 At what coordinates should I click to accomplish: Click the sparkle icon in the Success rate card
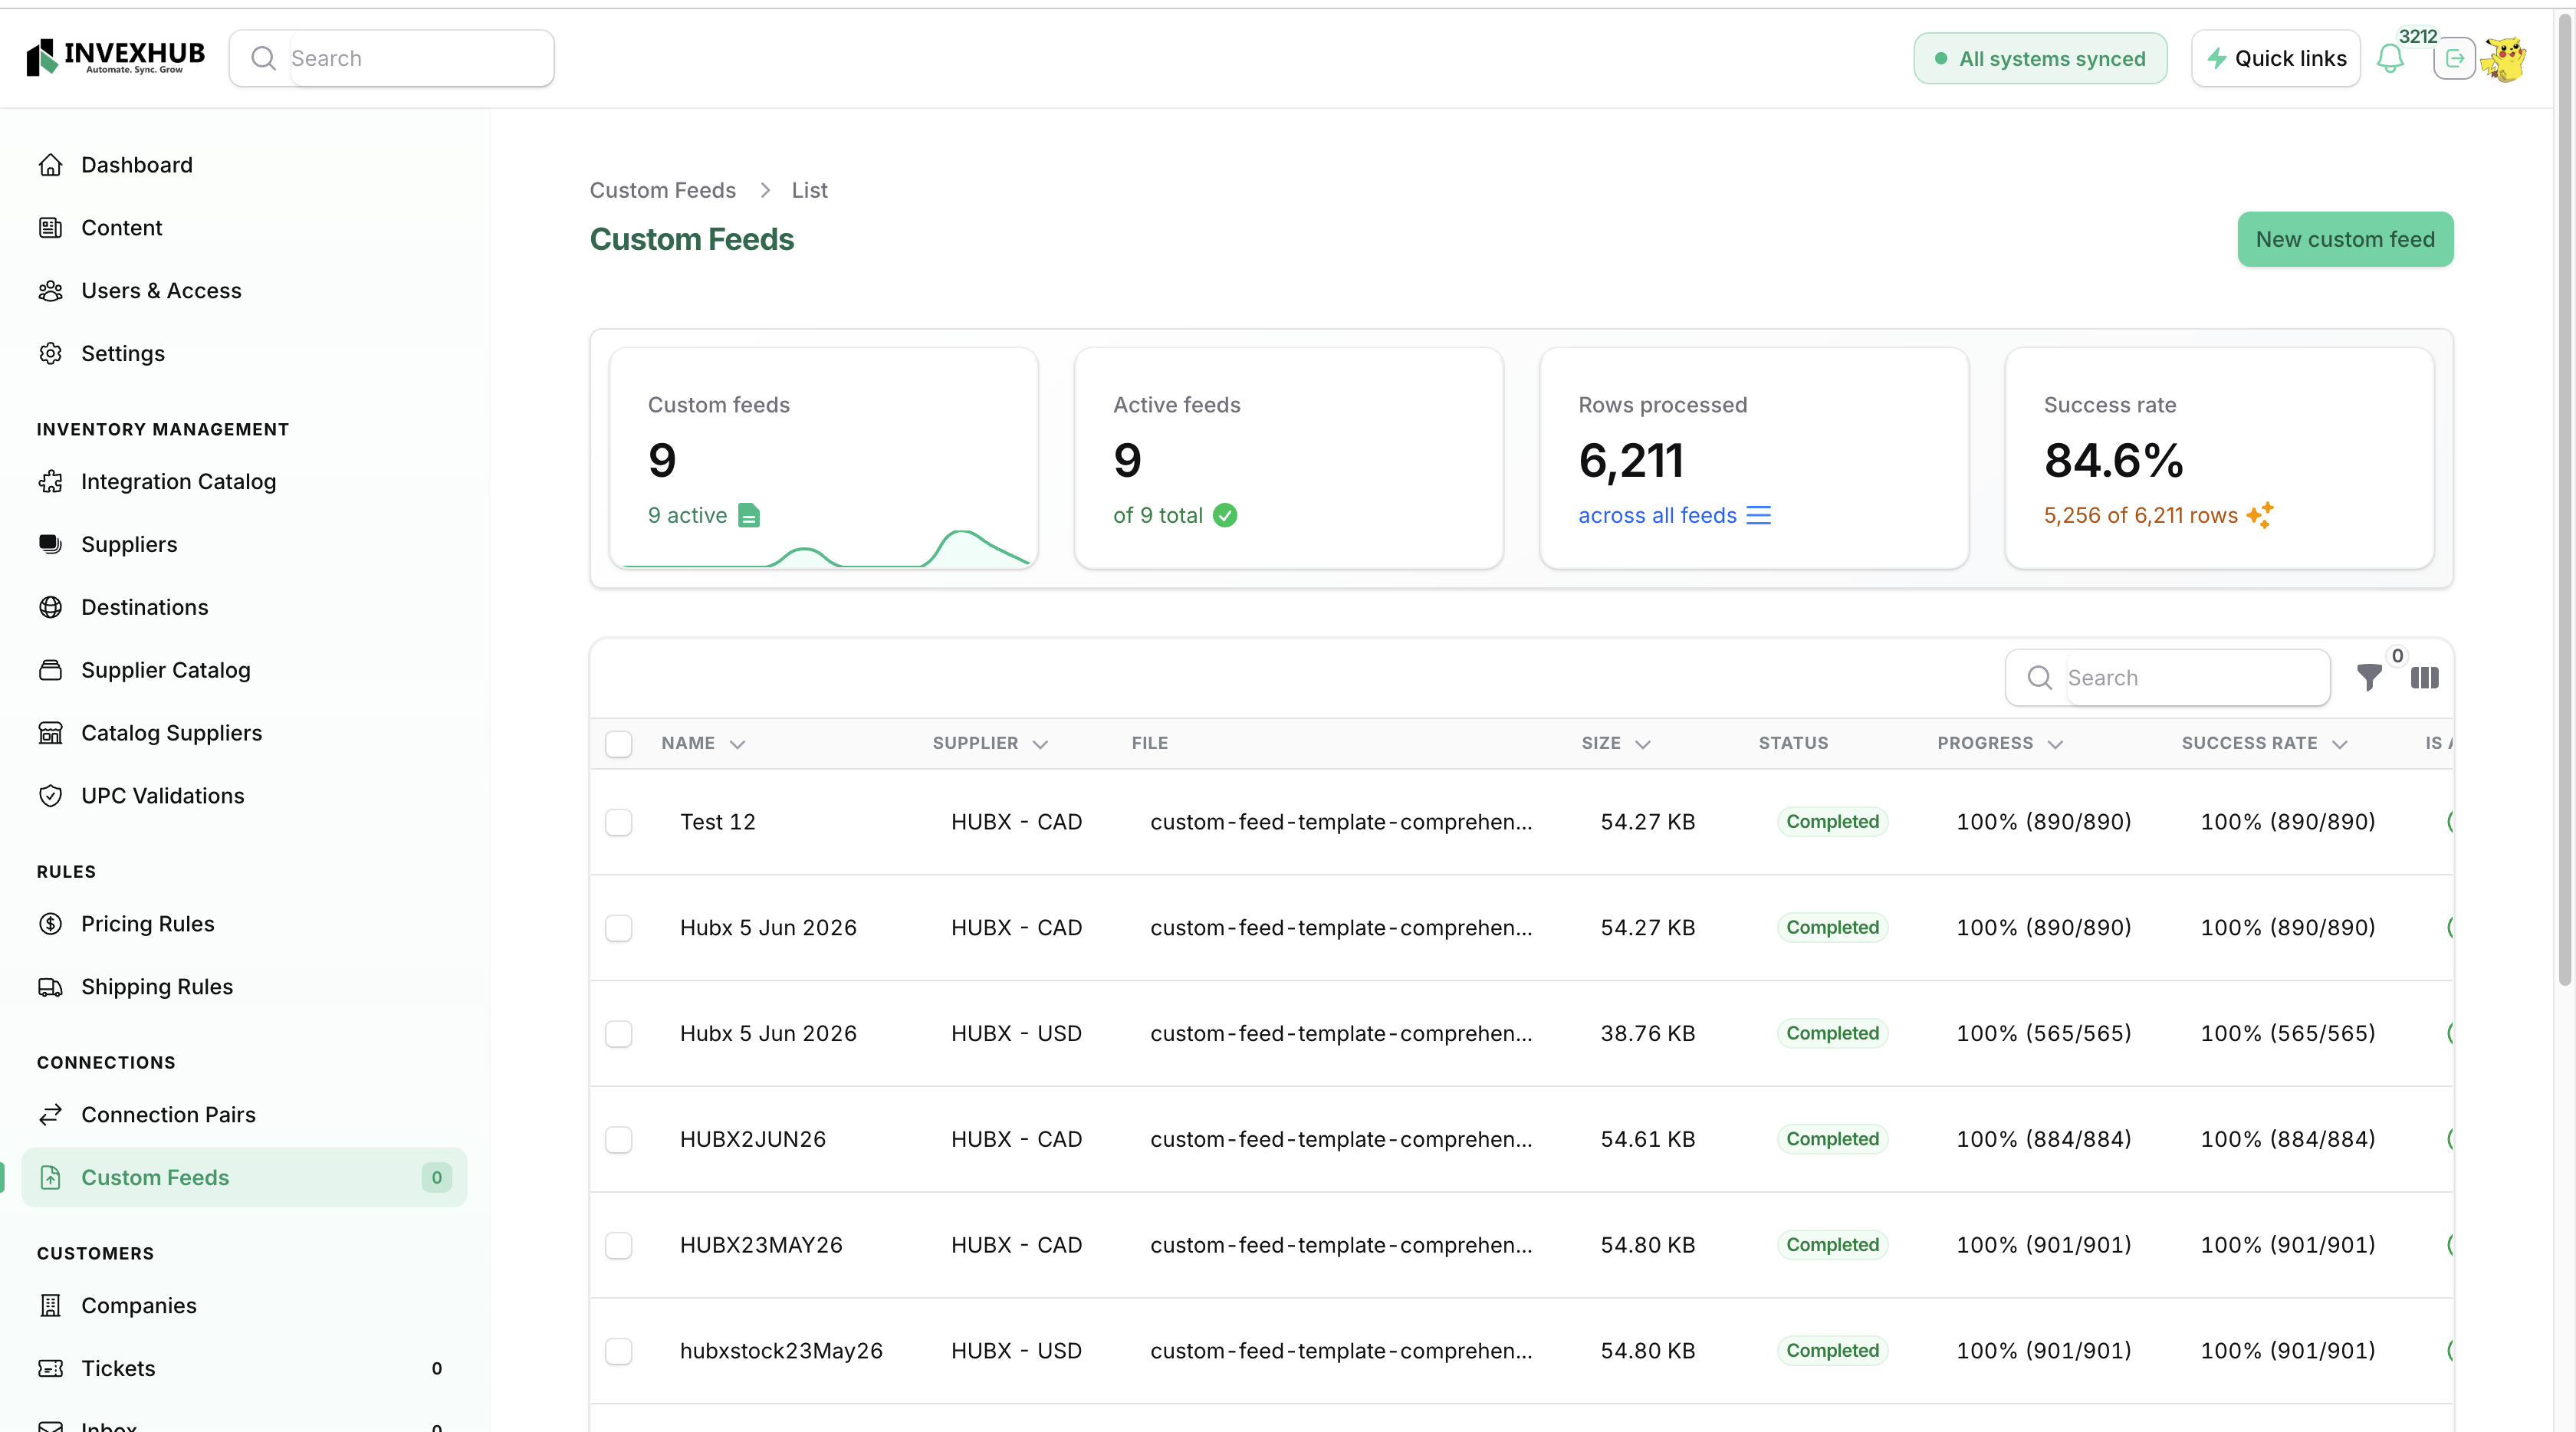point(2260,515)
